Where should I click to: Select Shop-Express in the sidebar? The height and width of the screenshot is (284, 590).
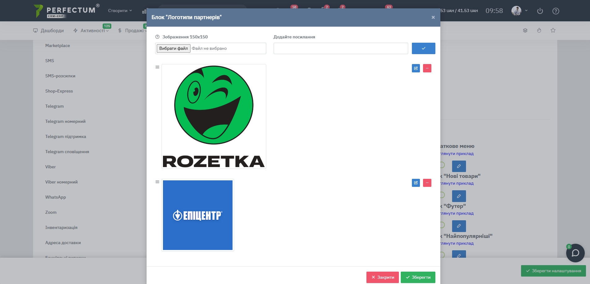(x=59, y=91)
